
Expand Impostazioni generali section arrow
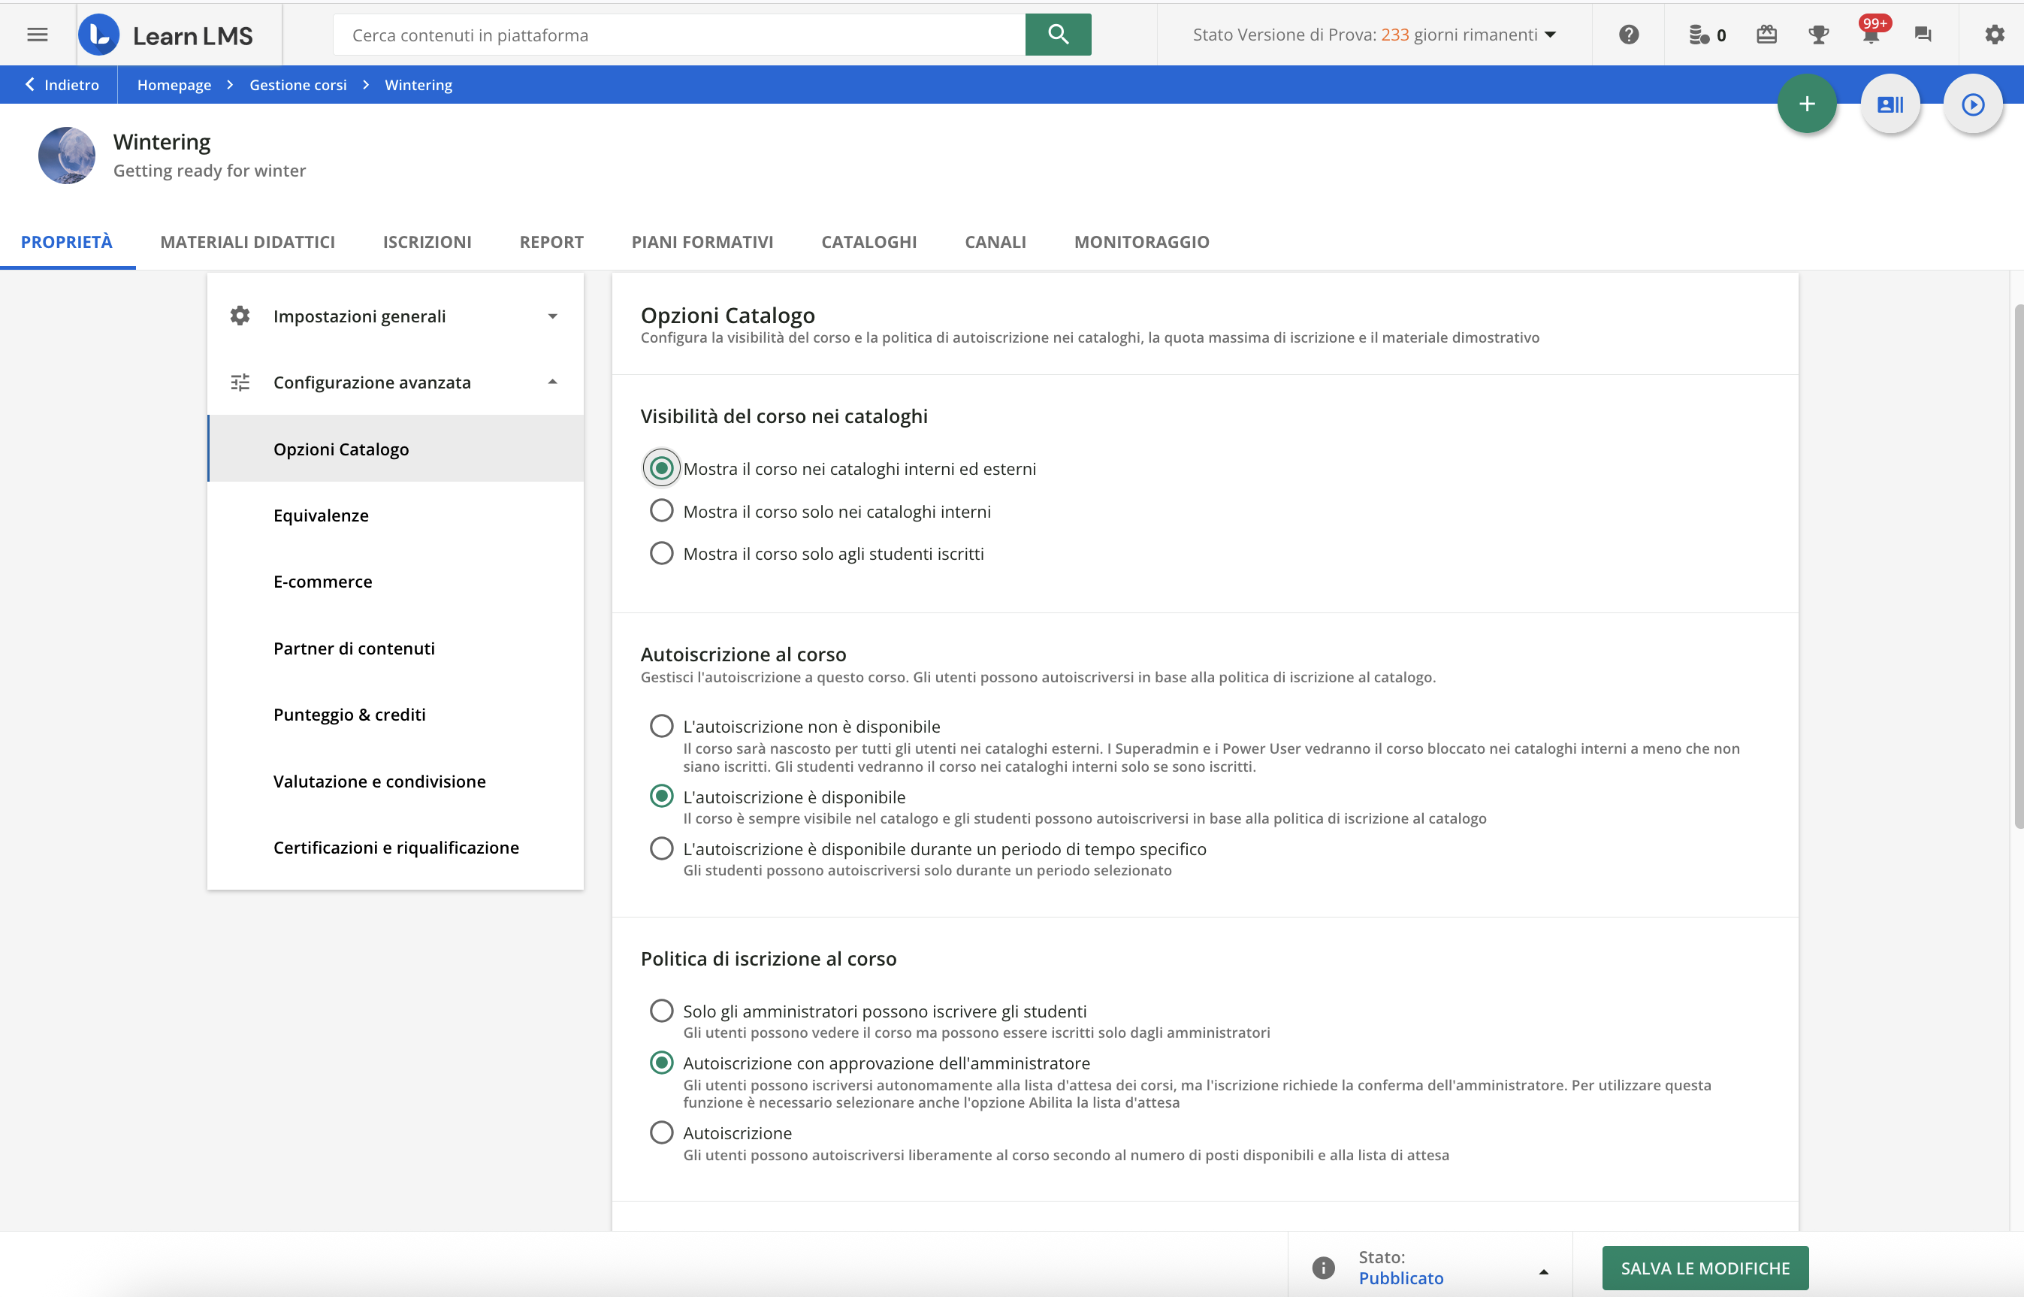552,316
